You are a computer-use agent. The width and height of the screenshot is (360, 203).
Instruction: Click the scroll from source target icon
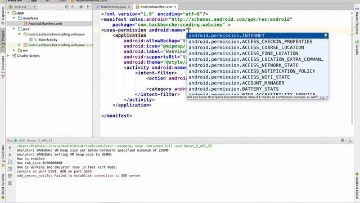click(x=66, y=7)
